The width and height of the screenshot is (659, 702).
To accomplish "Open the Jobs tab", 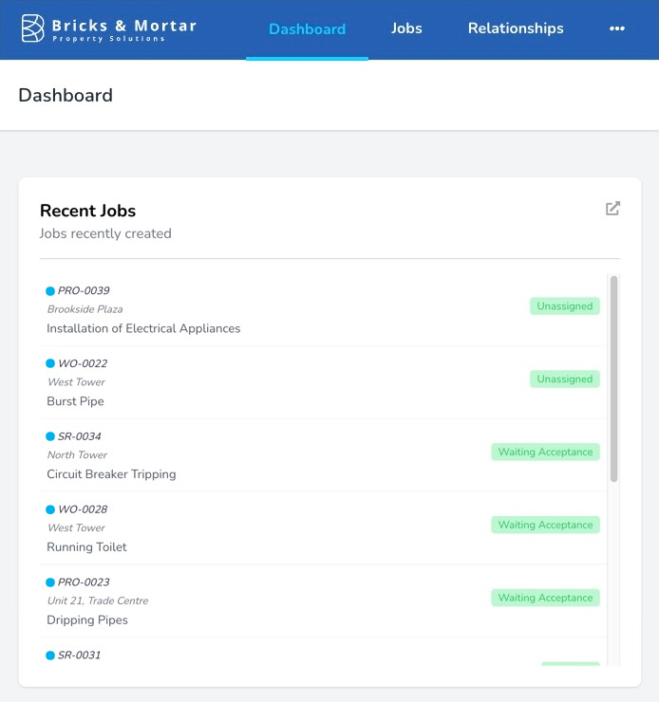I will coord(406,28).
